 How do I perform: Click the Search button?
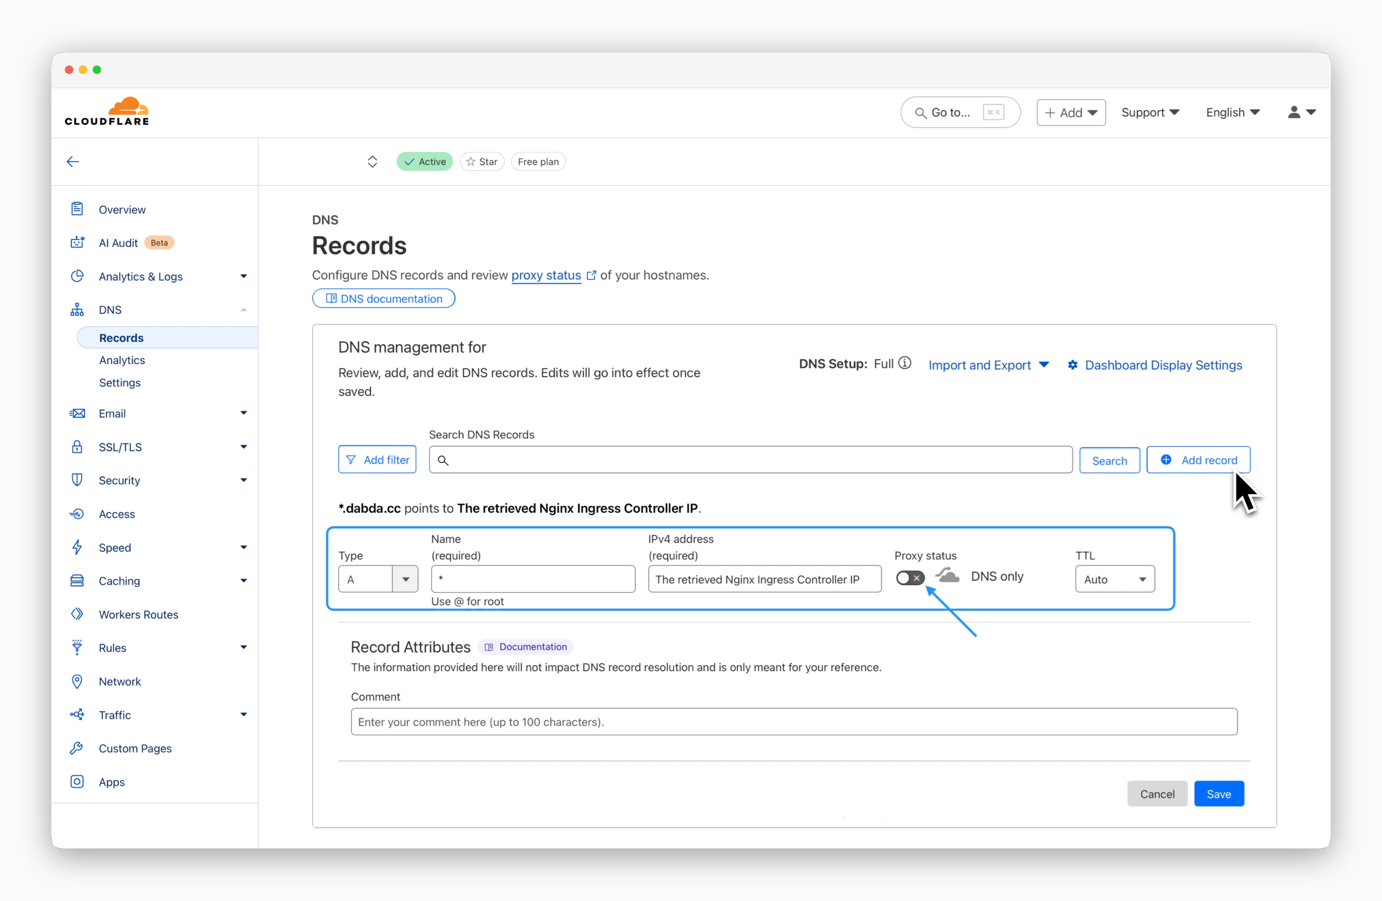click(1109, 461)
